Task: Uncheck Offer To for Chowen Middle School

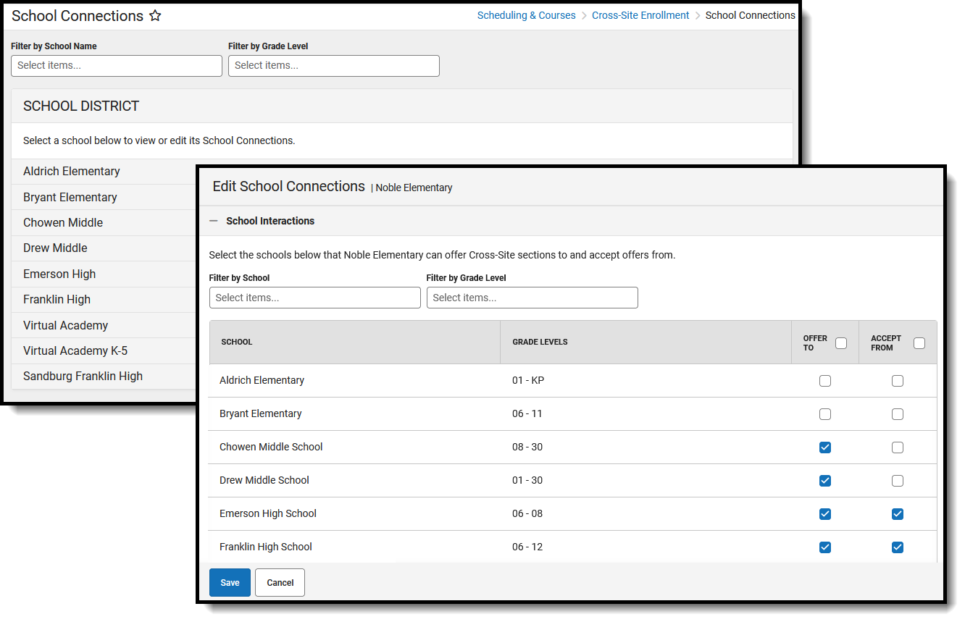Action: 825,447
